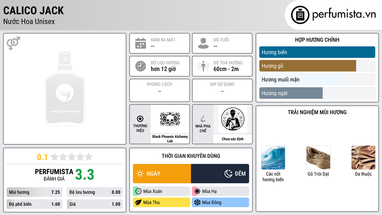Click the Mùa Xuân season tag

(x=162, y=191)
